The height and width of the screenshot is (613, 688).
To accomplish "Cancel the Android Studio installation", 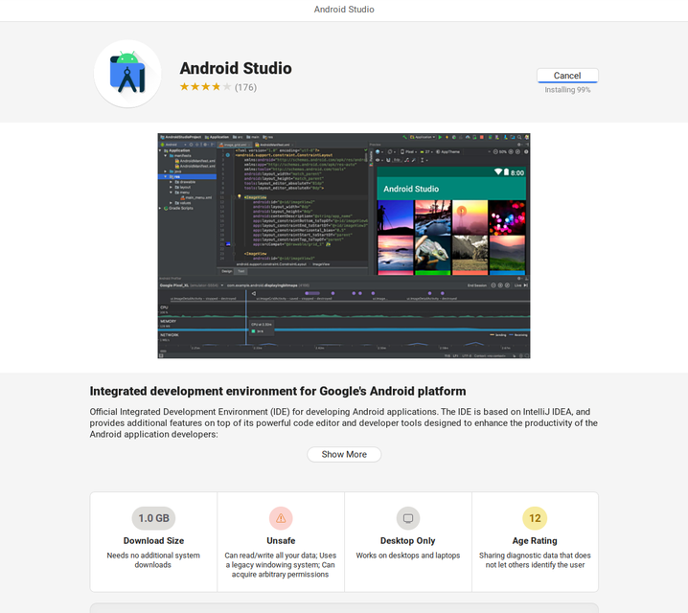I will tap(567, 76).
